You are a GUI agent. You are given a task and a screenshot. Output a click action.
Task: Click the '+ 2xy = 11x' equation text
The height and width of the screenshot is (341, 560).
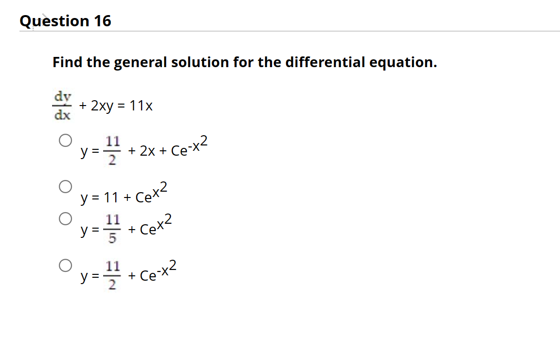pyautogui.click(x=116, y=106)
